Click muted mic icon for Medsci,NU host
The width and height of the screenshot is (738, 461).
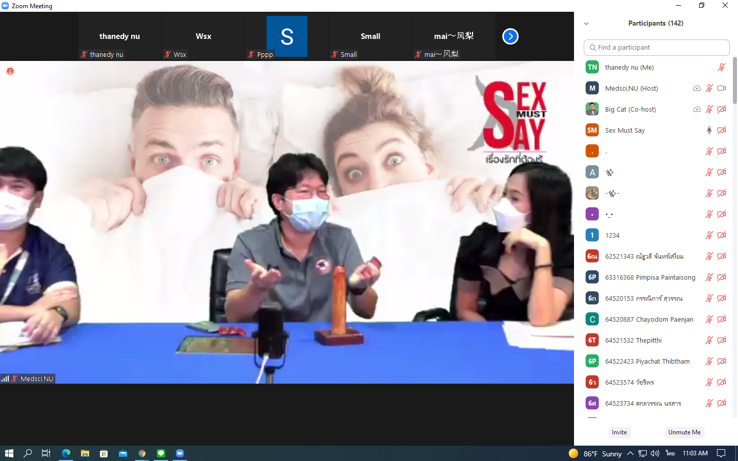[x=709, y=88]
